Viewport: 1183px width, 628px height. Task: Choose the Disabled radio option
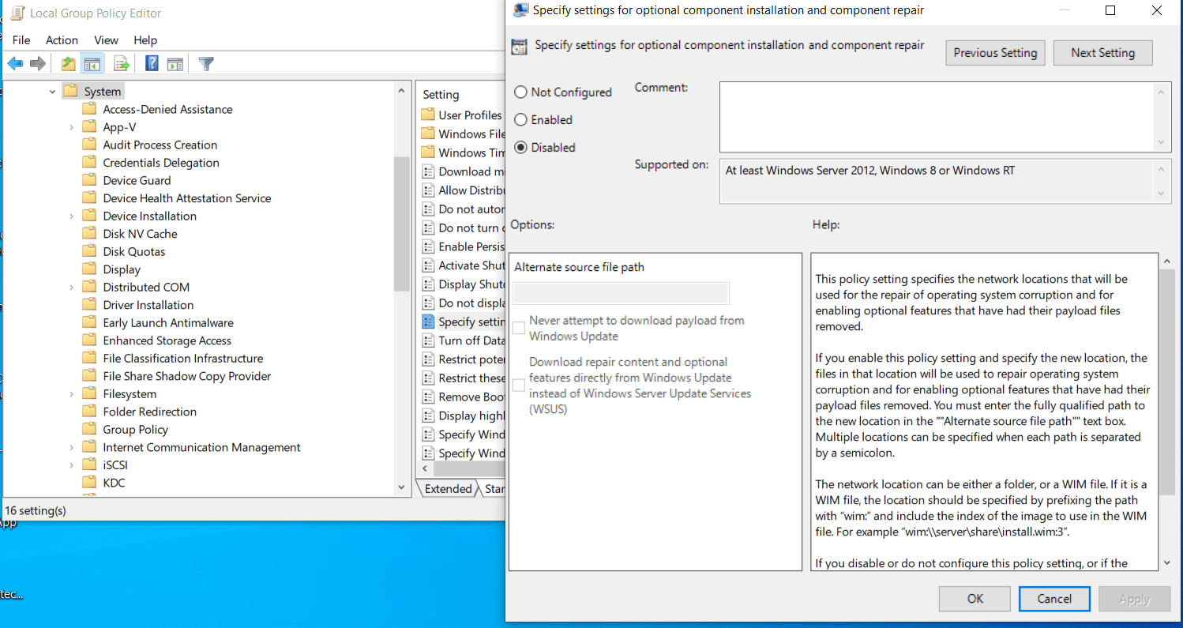(x=520, y=148)
